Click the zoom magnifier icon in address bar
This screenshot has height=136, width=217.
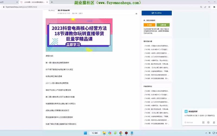coord(201,7)
